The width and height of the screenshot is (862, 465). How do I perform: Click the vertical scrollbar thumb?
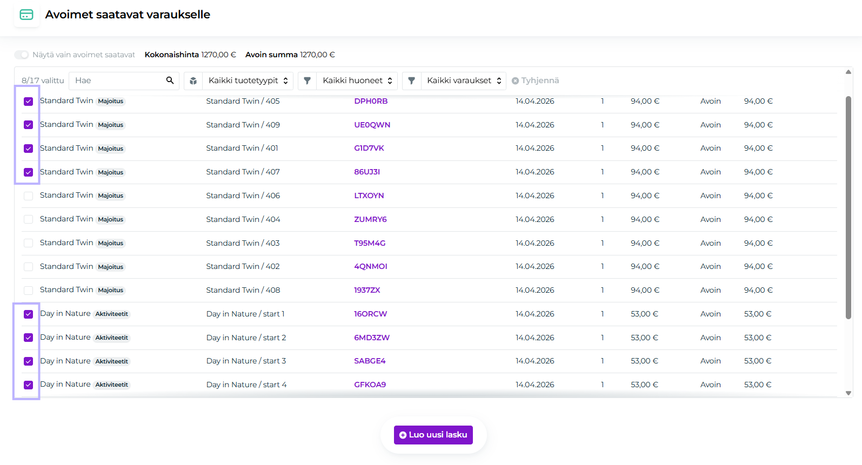848,208
